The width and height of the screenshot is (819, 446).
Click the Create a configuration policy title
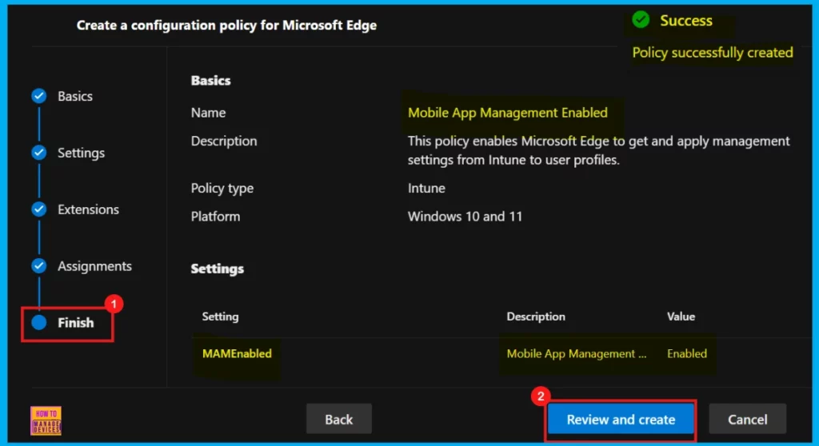tap(226, 25)
